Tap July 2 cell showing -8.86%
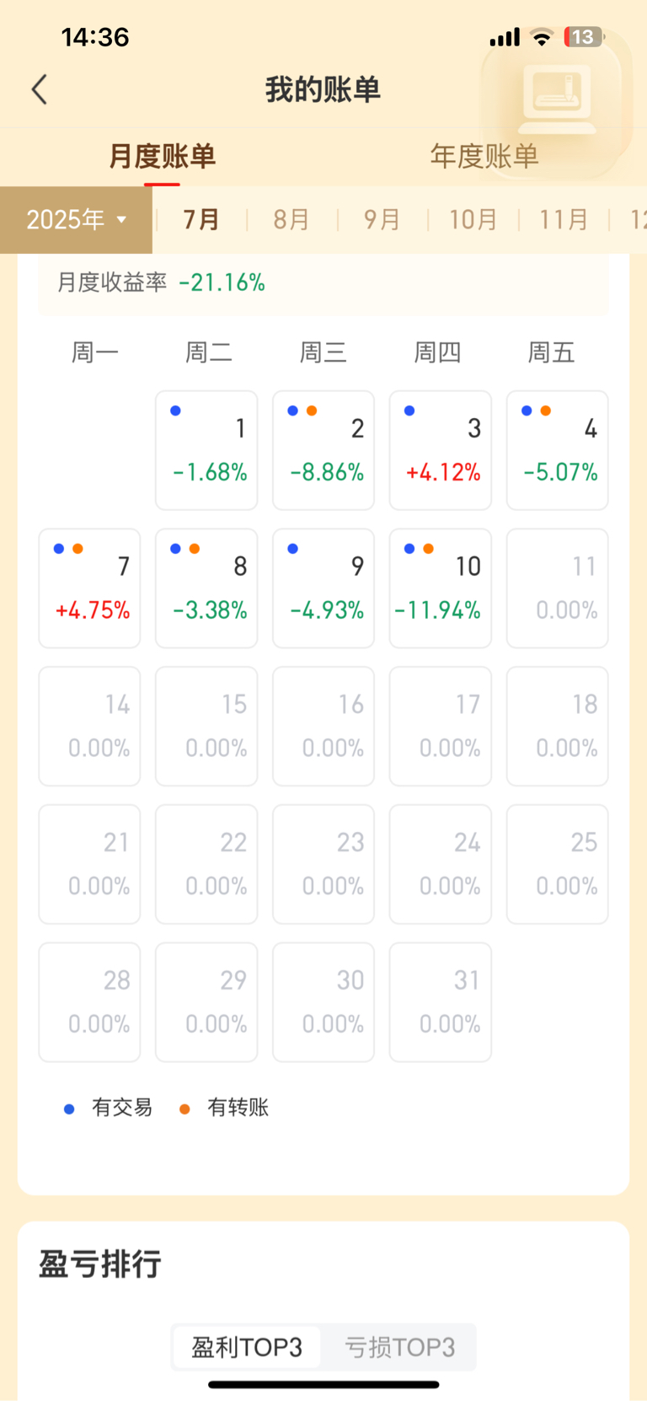Viewport: 647px width, 1401px height. coord(323,450)
